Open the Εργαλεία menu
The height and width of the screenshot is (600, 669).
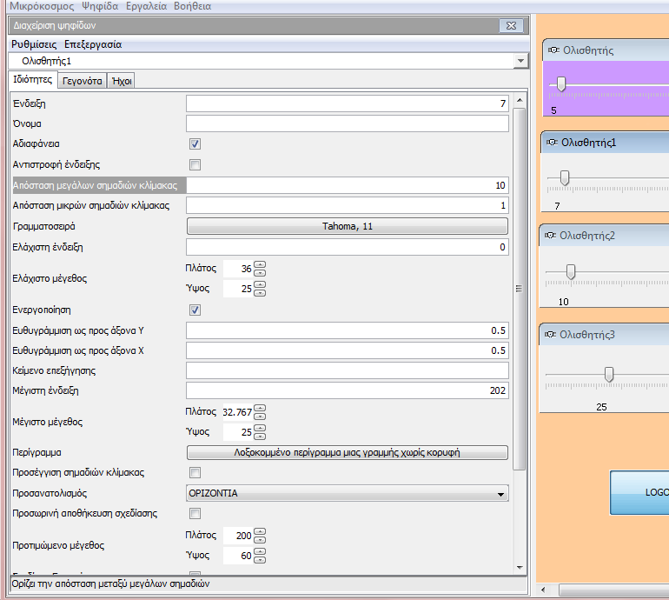(x=146, y=6)
